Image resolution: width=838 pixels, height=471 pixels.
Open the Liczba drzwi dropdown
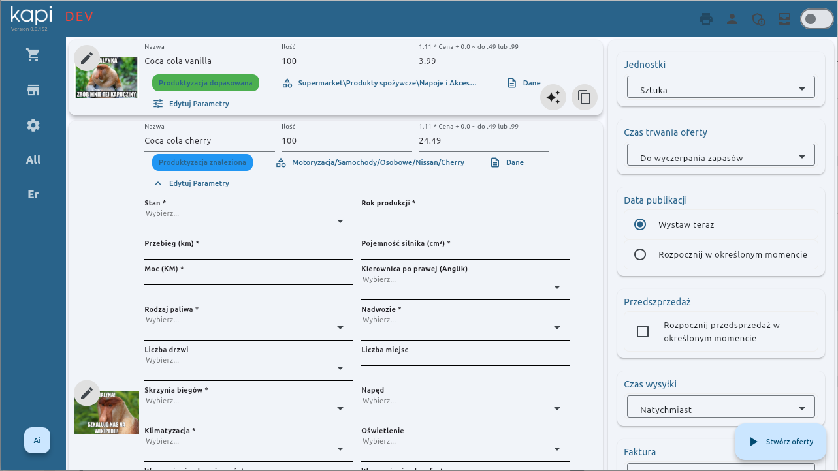click(x=248, y=367)
